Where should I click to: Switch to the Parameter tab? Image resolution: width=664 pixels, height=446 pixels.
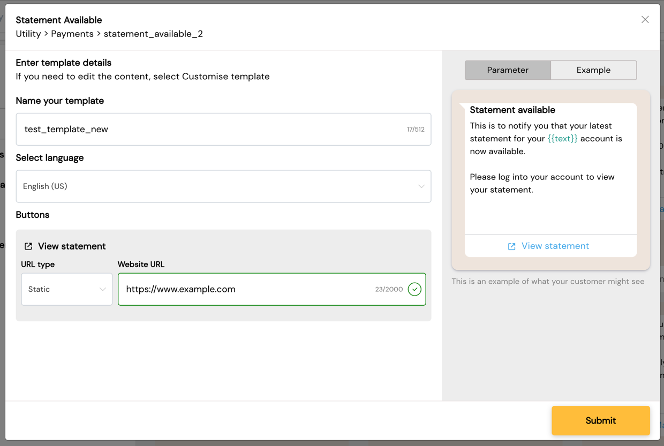508,70
